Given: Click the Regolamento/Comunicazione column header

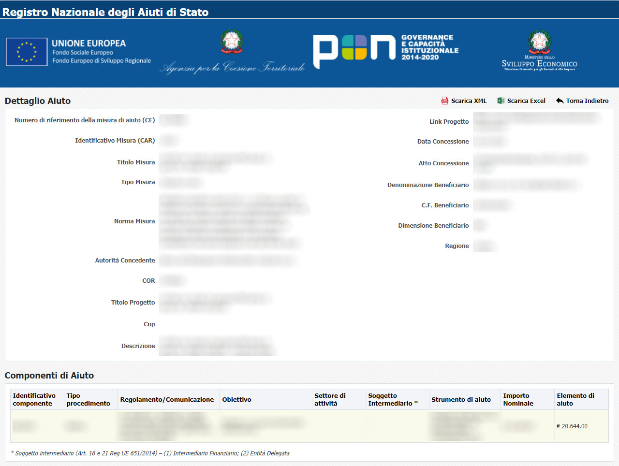Looking at the screenshot, I should pyautogui.click(x=167, y=400).
